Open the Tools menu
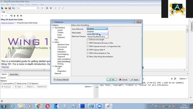Image resolution: width=193 pixels, height=109 pixels. click(x=27, y=5)
